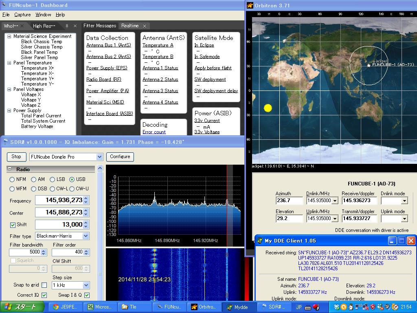Image resolution: width=417 pixels, height=313 pixels.
Task: Collapse Material Science Experiment tree node
Action: tap(9, 36)
